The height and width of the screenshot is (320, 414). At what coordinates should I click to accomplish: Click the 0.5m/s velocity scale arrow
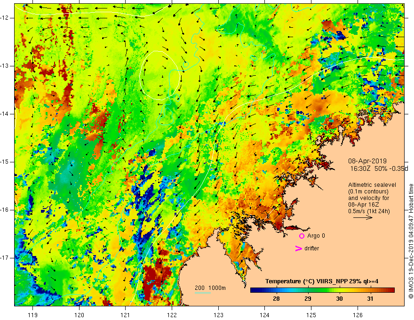click(363, 217)
